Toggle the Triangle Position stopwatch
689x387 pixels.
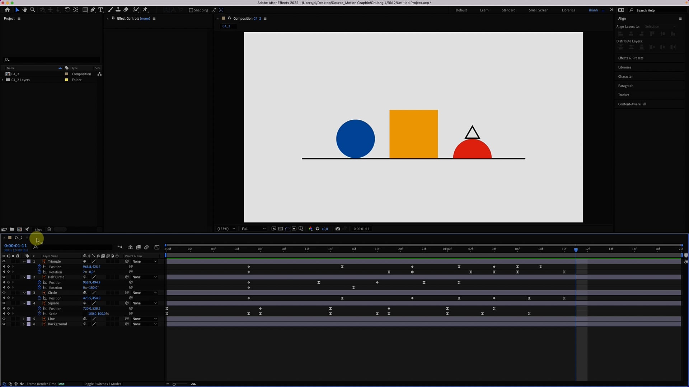(x=39, y=267)
